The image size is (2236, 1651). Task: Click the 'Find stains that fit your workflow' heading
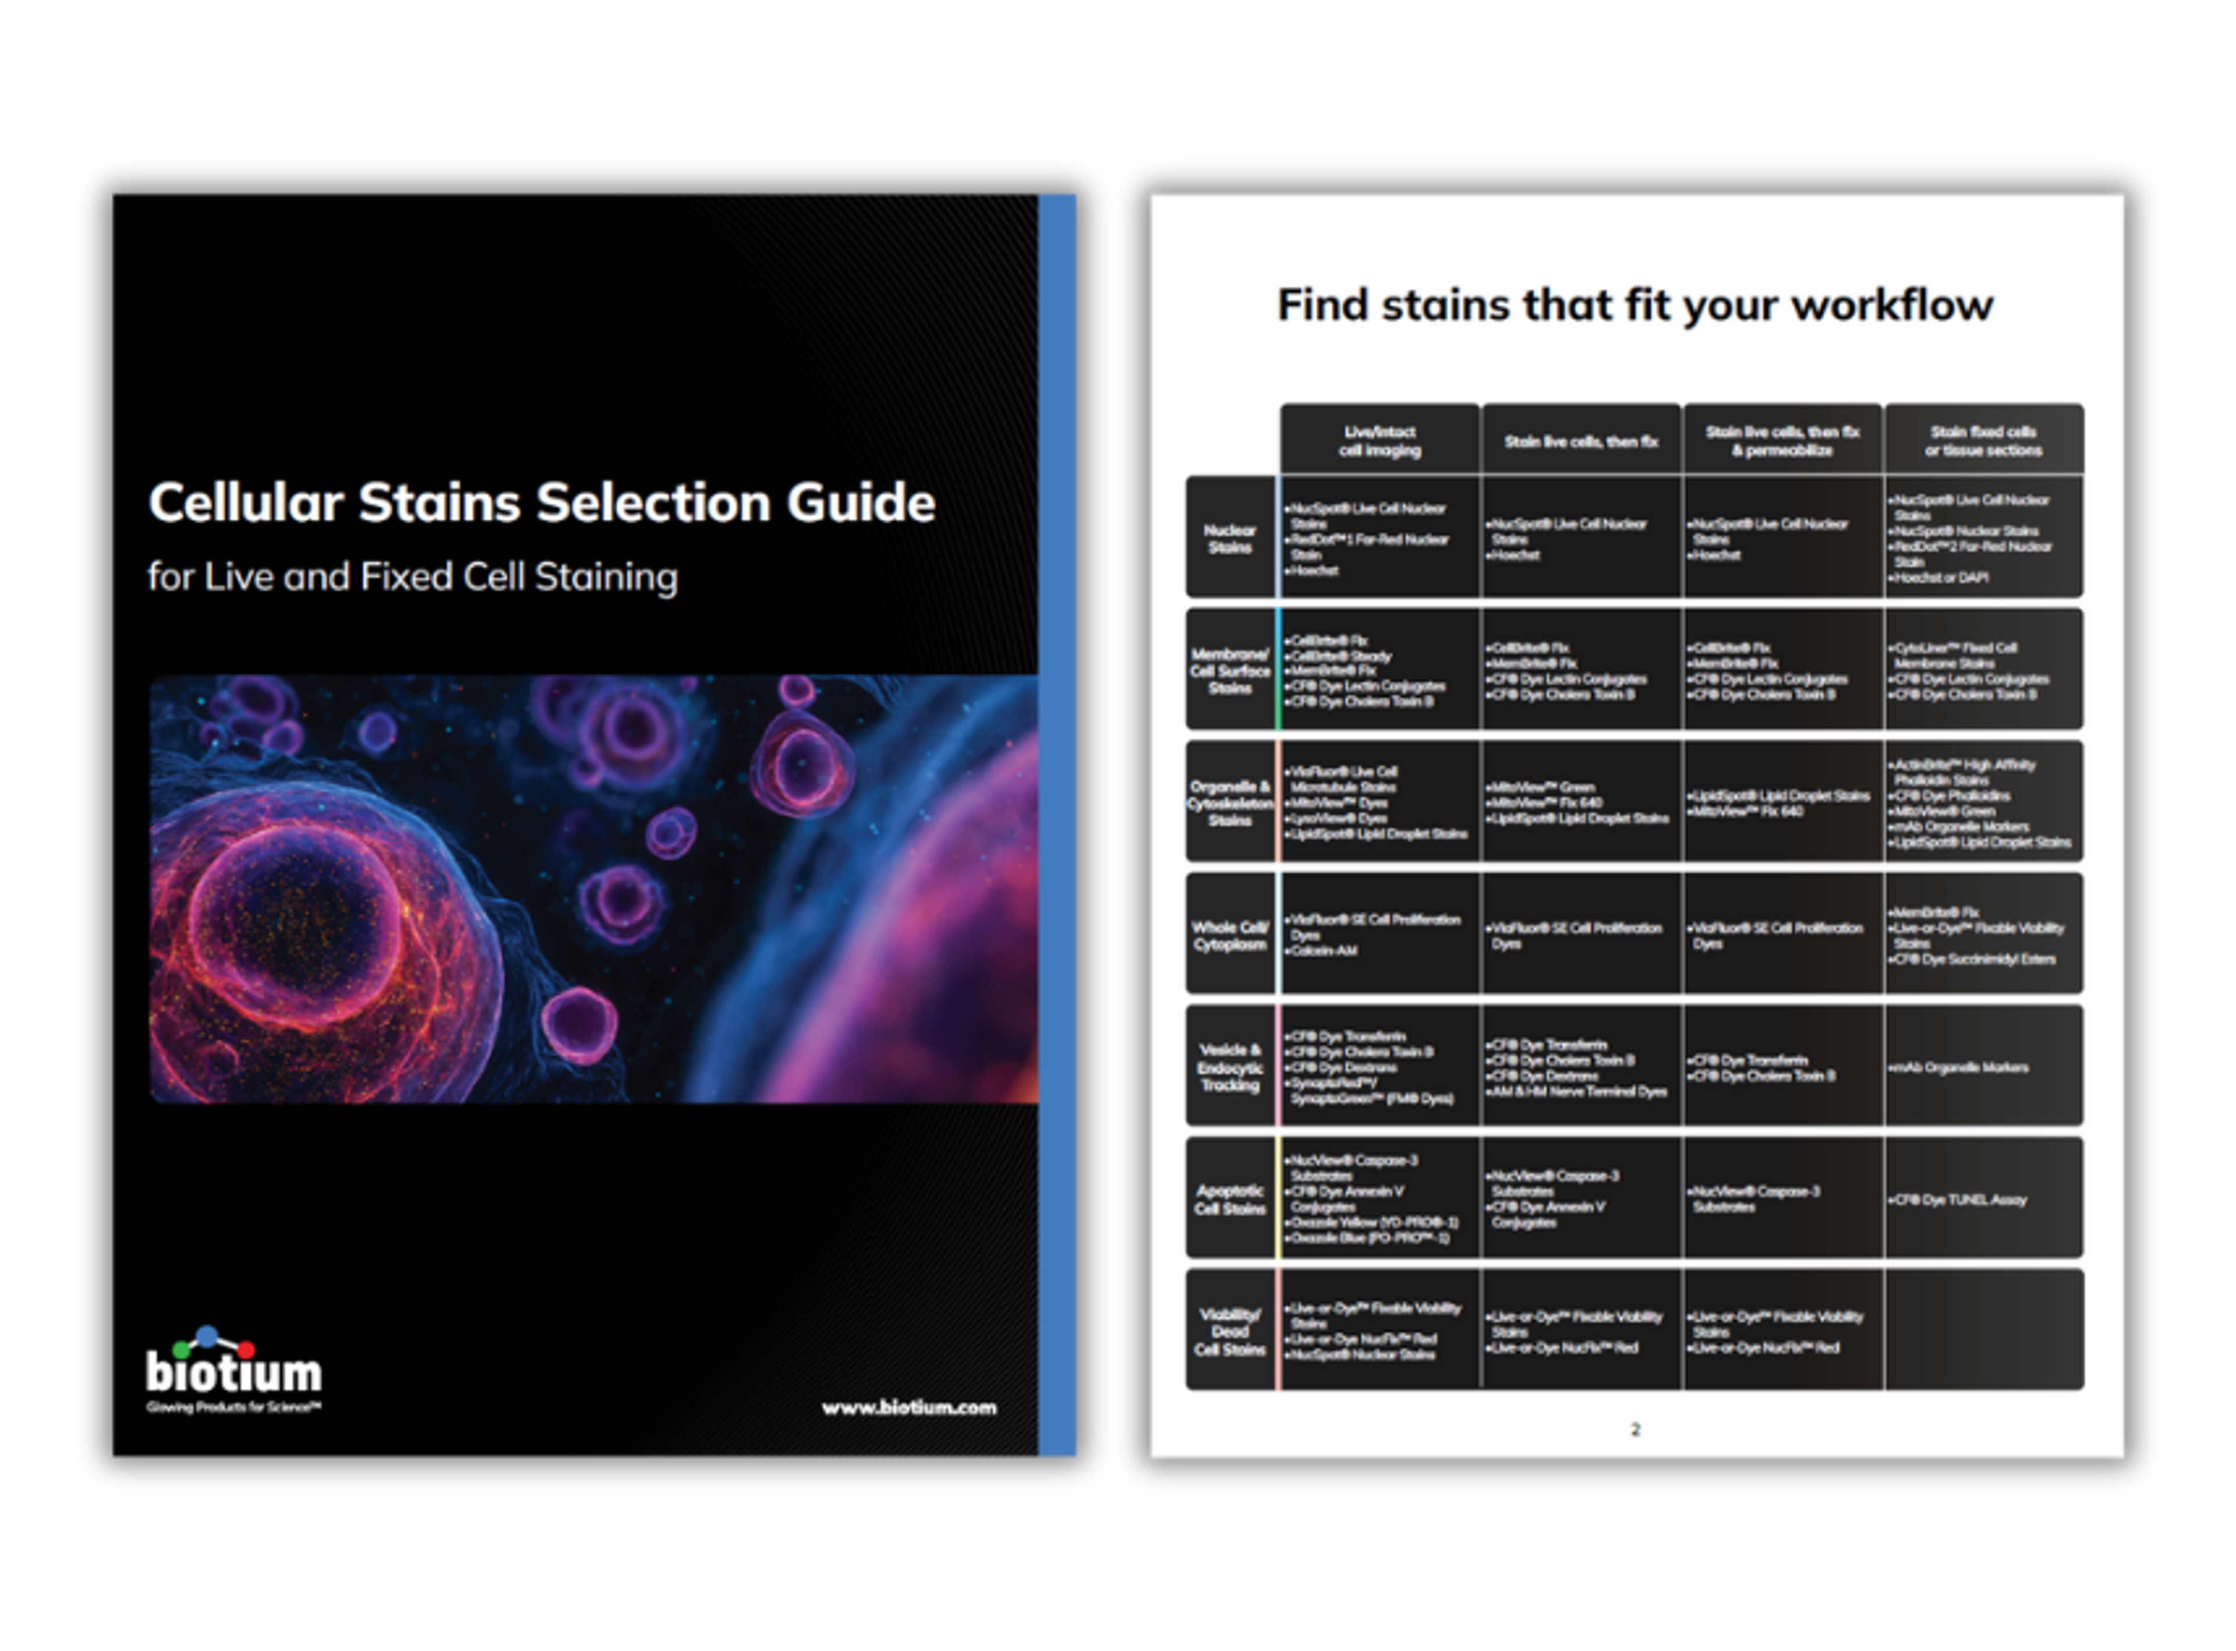[1634, 306]
